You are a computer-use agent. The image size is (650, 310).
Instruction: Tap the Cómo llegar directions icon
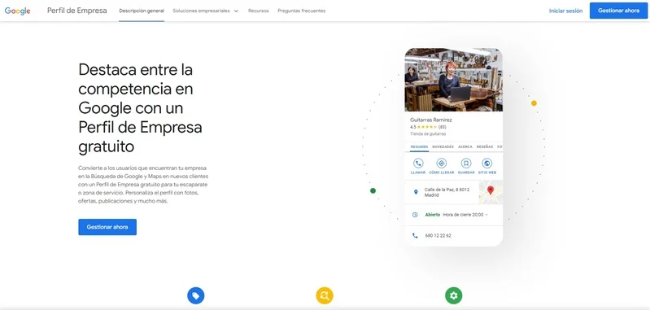(x=442, y=164)
